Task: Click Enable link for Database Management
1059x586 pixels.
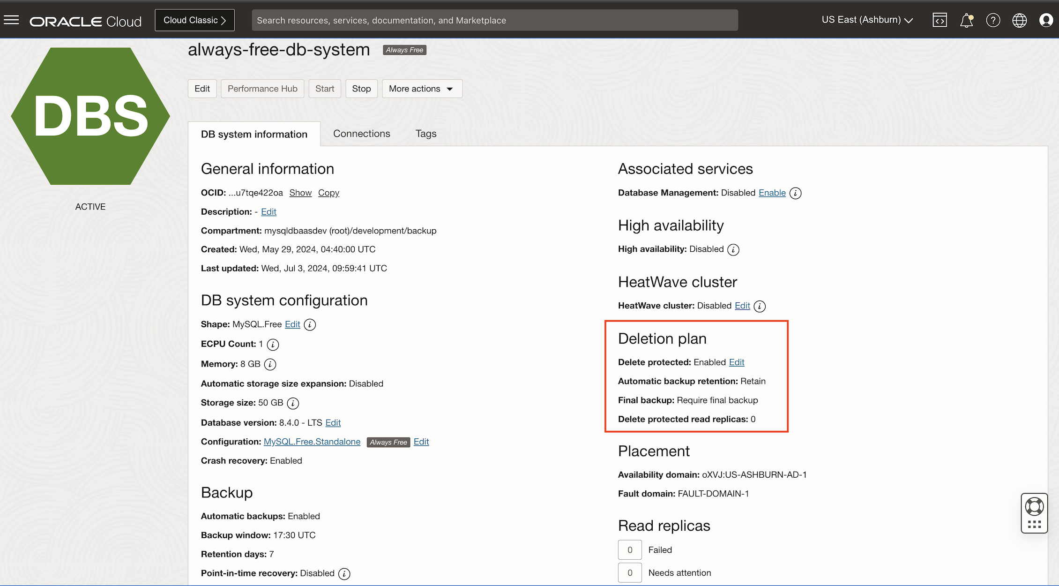Action: pyautogui.click(x=772, y=193)
